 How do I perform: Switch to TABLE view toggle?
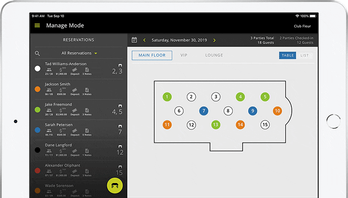coord(288,55)
